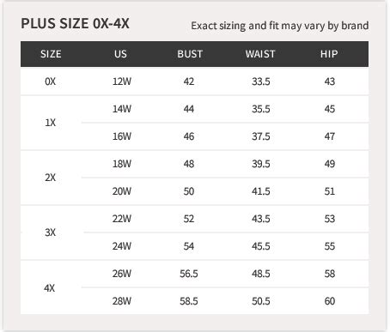Click the 28W US size entry
Viewport: 390px width, 332px height.
coord(122,301)
